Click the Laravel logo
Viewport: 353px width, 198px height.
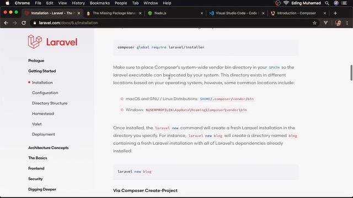(x=53, y=42)
